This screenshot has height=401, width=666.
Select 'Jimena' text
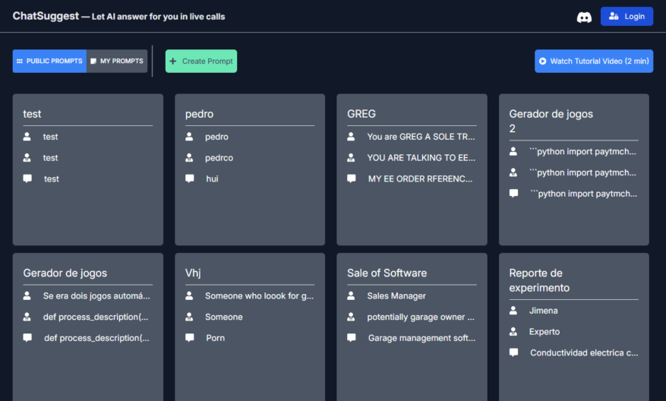pyautogui.click(x=543, y=311)
